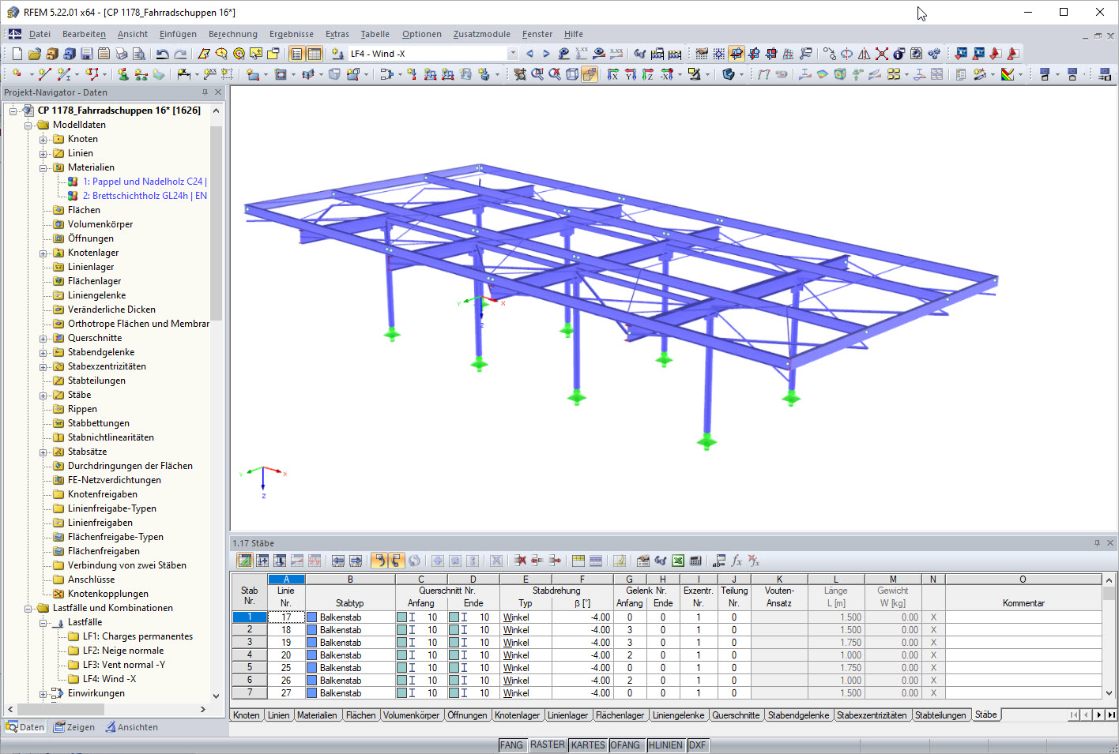
Task: Open the Berechnung menu
Action: 232,34
